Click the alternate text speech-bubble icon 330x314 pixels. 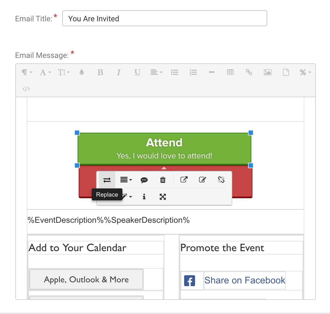tap(144, 180)
